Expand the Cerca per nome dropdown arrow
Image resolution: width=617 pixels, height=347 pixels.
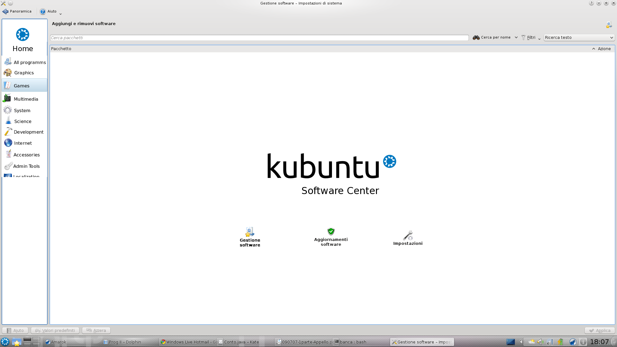516,38
